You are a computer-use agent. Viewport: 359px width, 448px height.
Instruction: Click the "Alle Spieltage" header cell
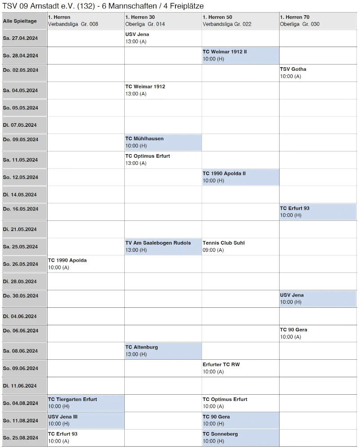tap(24, 21)
